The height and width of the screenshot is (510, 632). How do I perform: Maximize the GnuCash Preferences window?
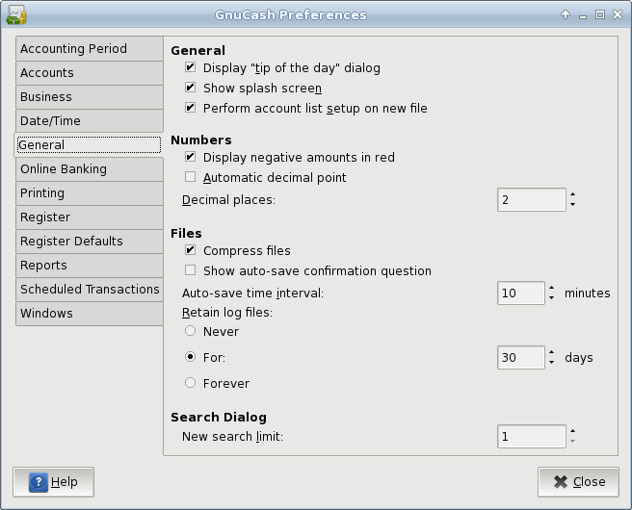(x=600, y=14)
